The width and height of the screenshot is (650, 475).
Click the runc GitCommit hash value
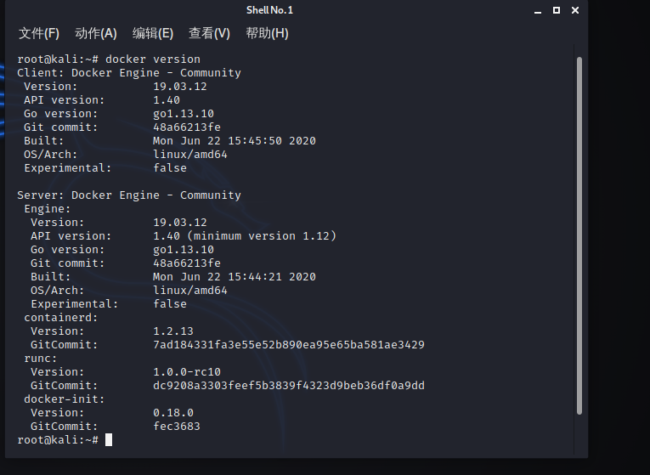[289, 386]
